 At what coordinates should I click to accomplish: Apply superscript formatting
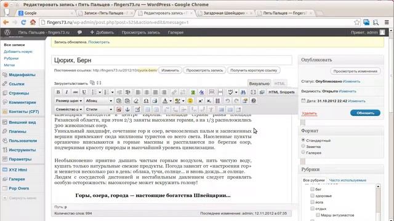click(200, 101)
